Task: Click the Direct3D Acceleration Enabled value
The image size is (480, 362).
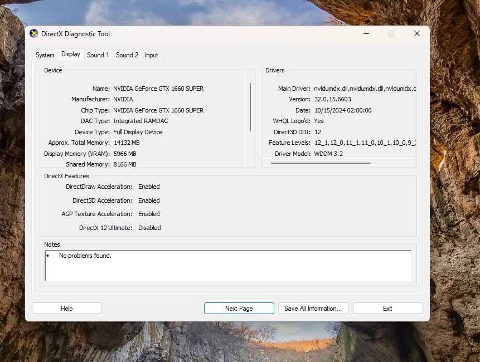Action: (x=149, y=200)
